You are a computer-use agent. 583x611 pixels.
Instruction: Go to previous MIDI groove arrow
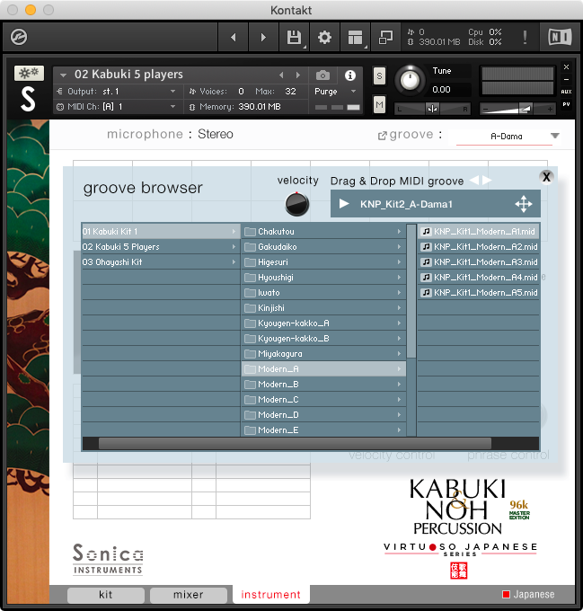click(474, 181)
